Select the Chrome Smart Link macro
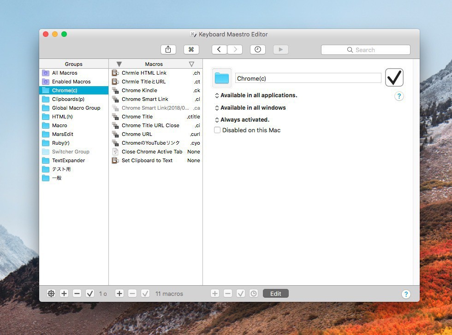The image size is (452, 335). (145, 99)
